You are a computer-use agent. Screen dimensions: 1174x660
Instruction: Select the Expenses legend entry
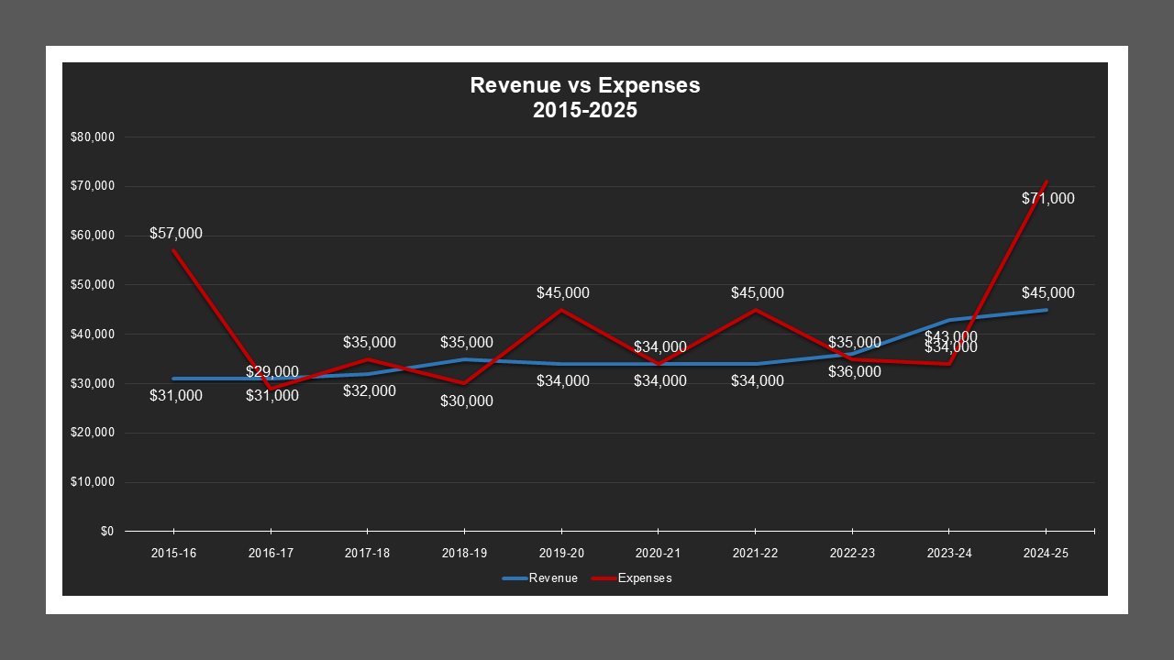647,577
